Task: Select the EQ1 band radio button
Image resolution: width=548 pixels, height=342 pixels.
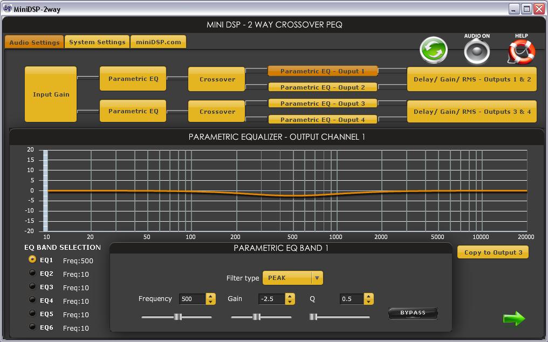Action: [32, 259]
